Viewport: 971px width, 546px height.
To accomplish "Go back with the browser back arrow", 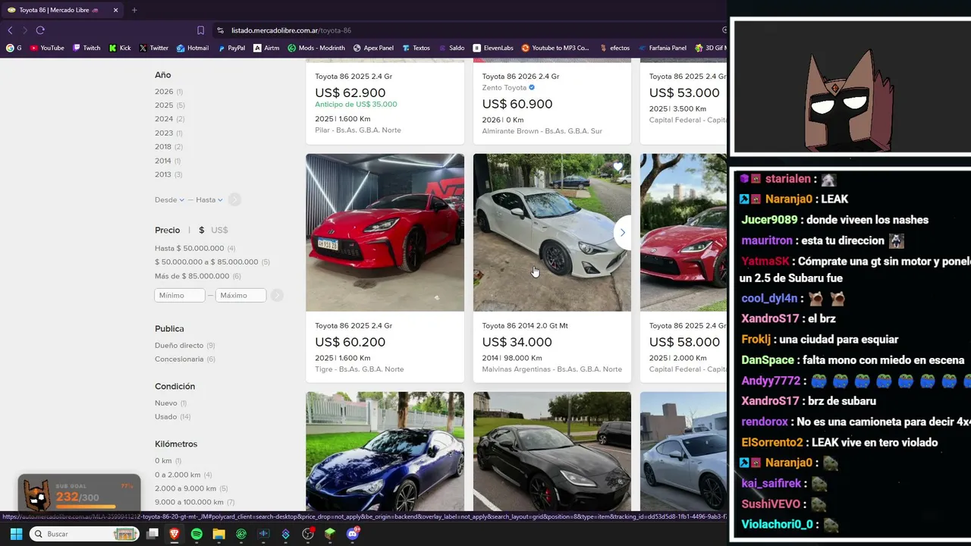I will point(10,30).
